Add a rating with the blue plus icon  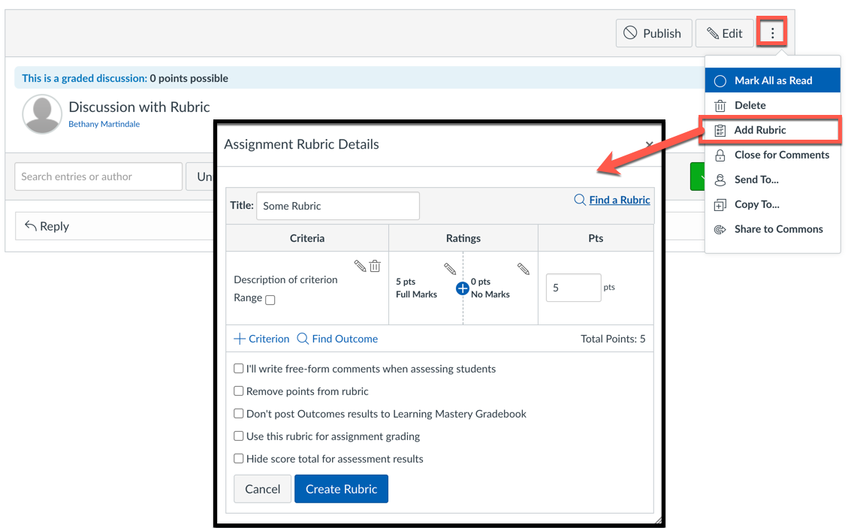pyautogui.click(x=463, y=288)
